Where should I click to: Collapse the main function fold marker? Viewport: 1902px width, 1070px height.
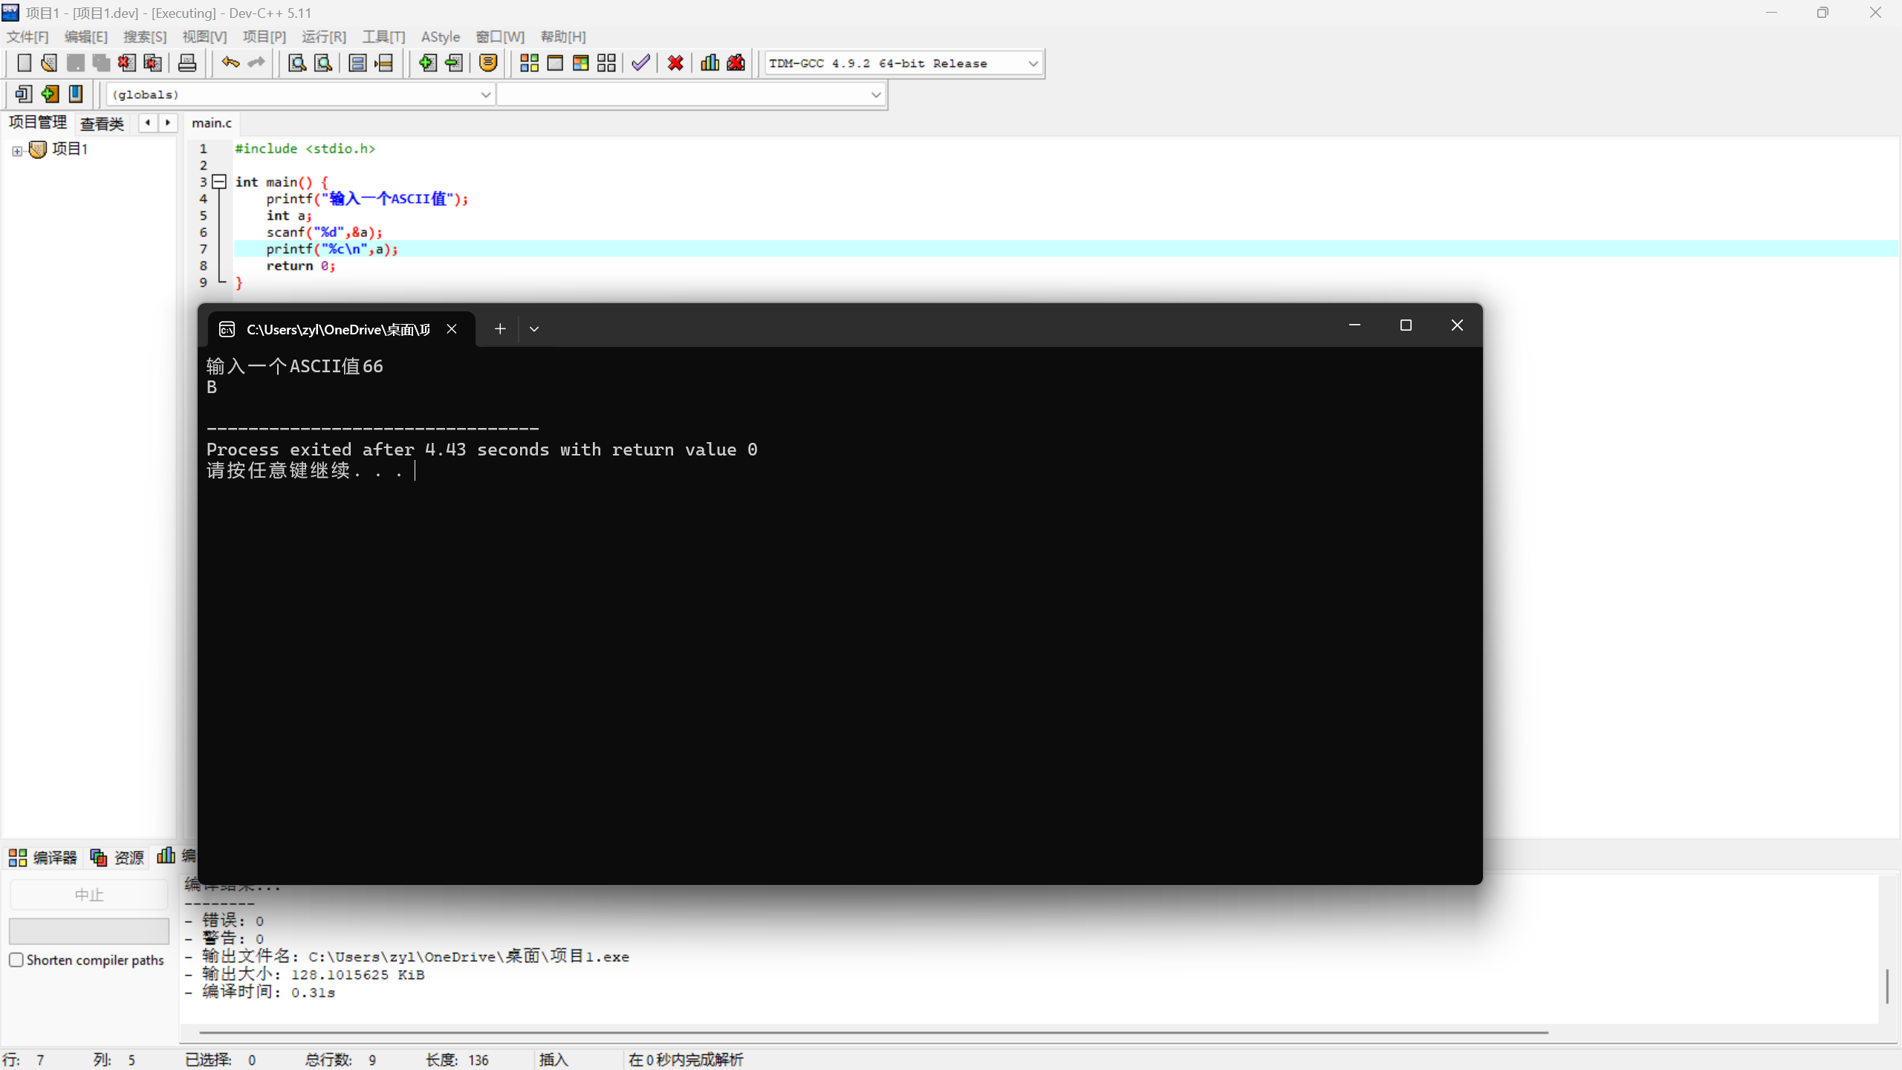pyautogui.click(x=219, y=181)
